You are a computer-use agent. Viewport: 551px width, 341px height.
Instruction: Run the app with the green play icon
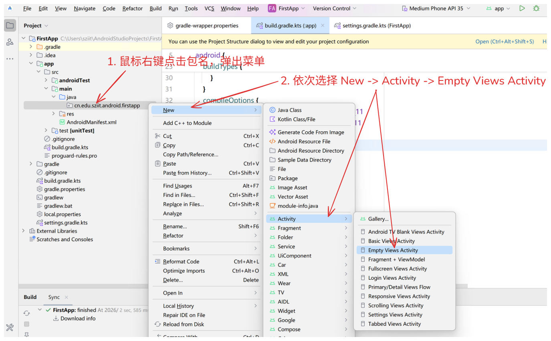522,8
